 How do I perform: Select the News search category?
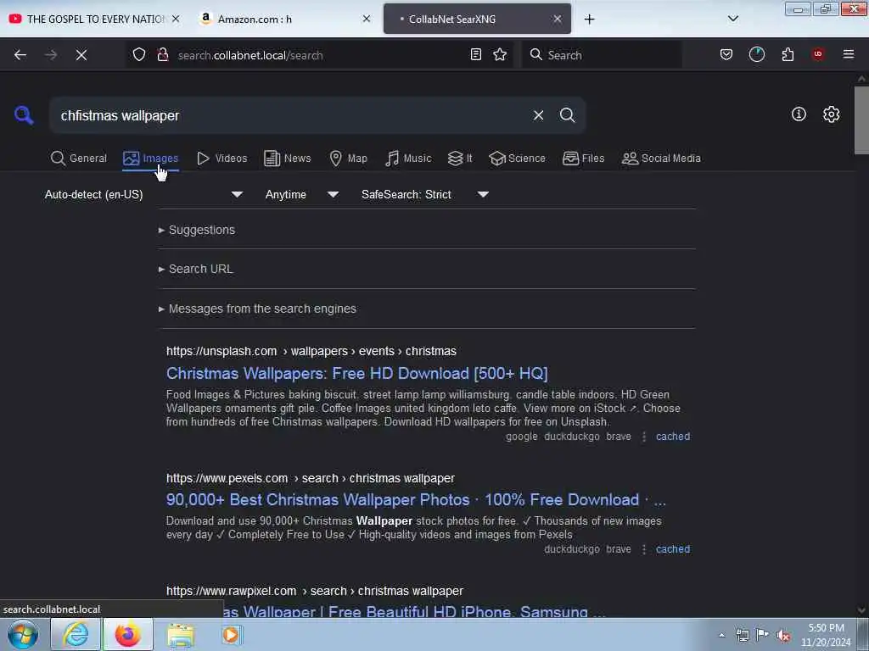[287, 159]
